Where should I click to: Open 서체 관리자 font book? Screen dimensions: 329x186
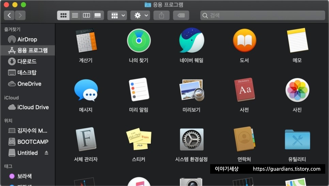point(86,139)
